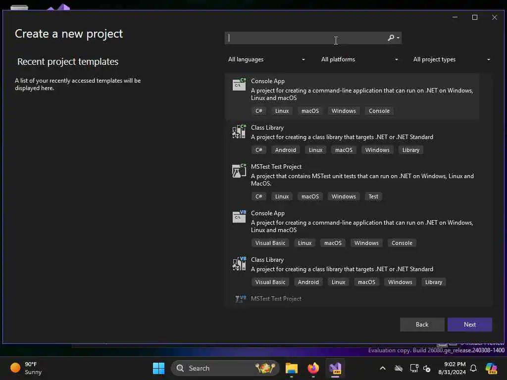This screenshot has width=507, height=380.
Task: Open the All platforms dropdown
Action: 359,59
